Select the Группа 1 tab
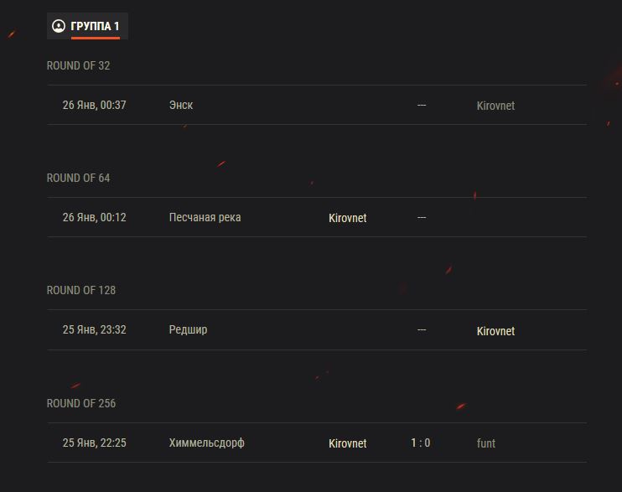This screenshot has height=492, width=622. pyautogui.click(x=95, y=26)
